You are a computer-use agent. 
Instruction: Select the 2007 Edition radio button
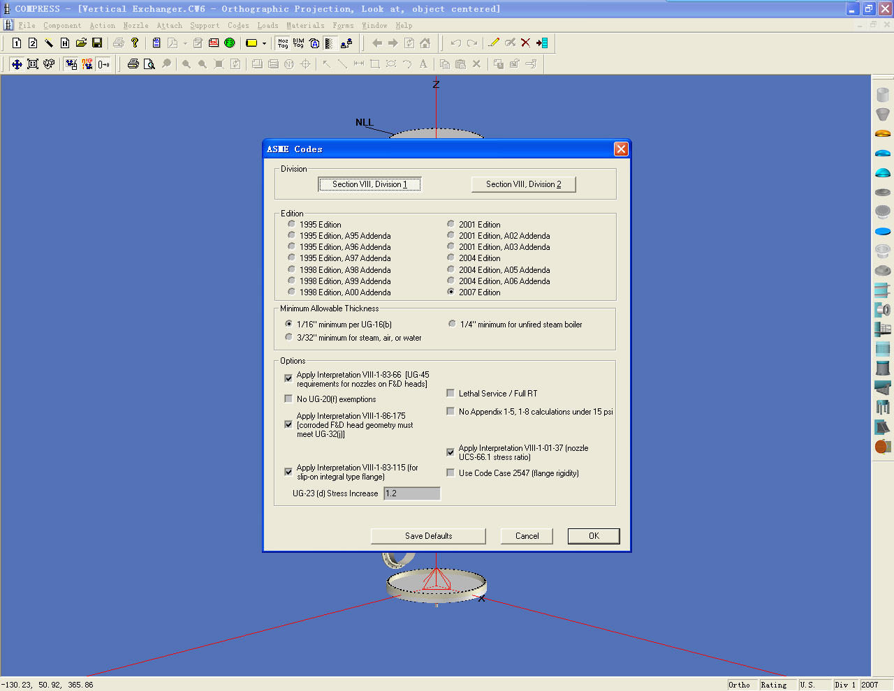(450, 292)
